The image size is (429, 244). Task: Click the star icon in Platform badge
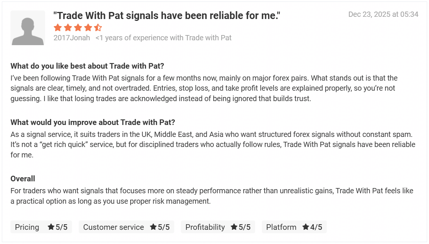pos(306,227)
